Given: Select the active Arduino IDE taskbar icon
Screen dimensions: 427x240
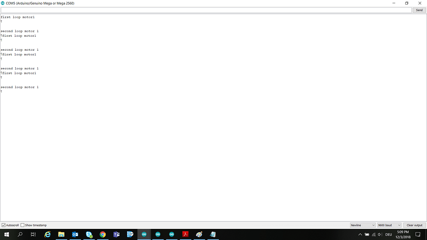Looking at the screenshot, I should tap(144, 234).
